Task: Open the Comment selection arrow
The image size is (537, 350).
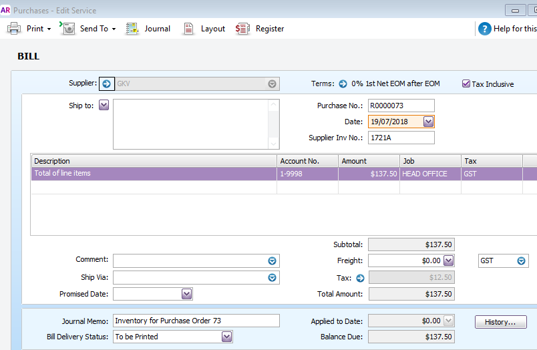Action: pyautogui.click(x=272, y=261)
